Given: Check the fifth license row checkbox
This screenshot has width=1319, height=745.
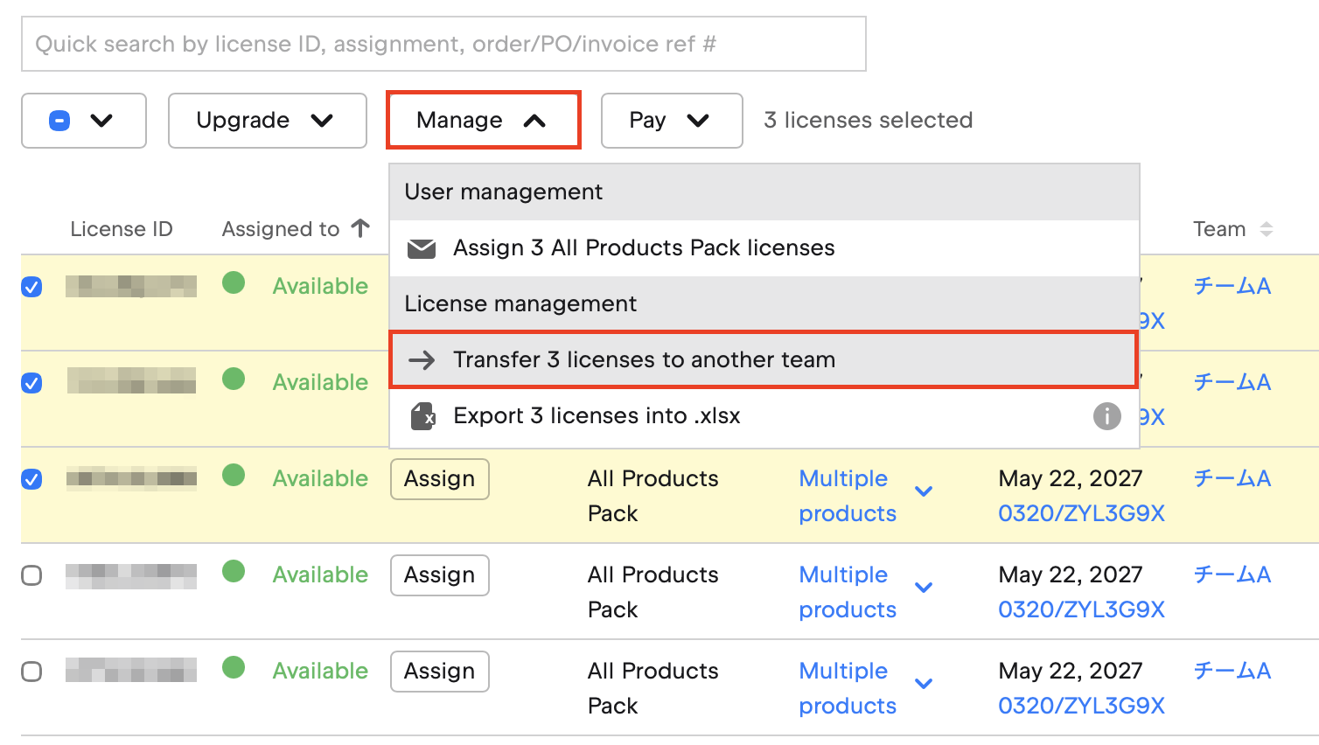Looking at the screenshot, I should pos(31,672).
